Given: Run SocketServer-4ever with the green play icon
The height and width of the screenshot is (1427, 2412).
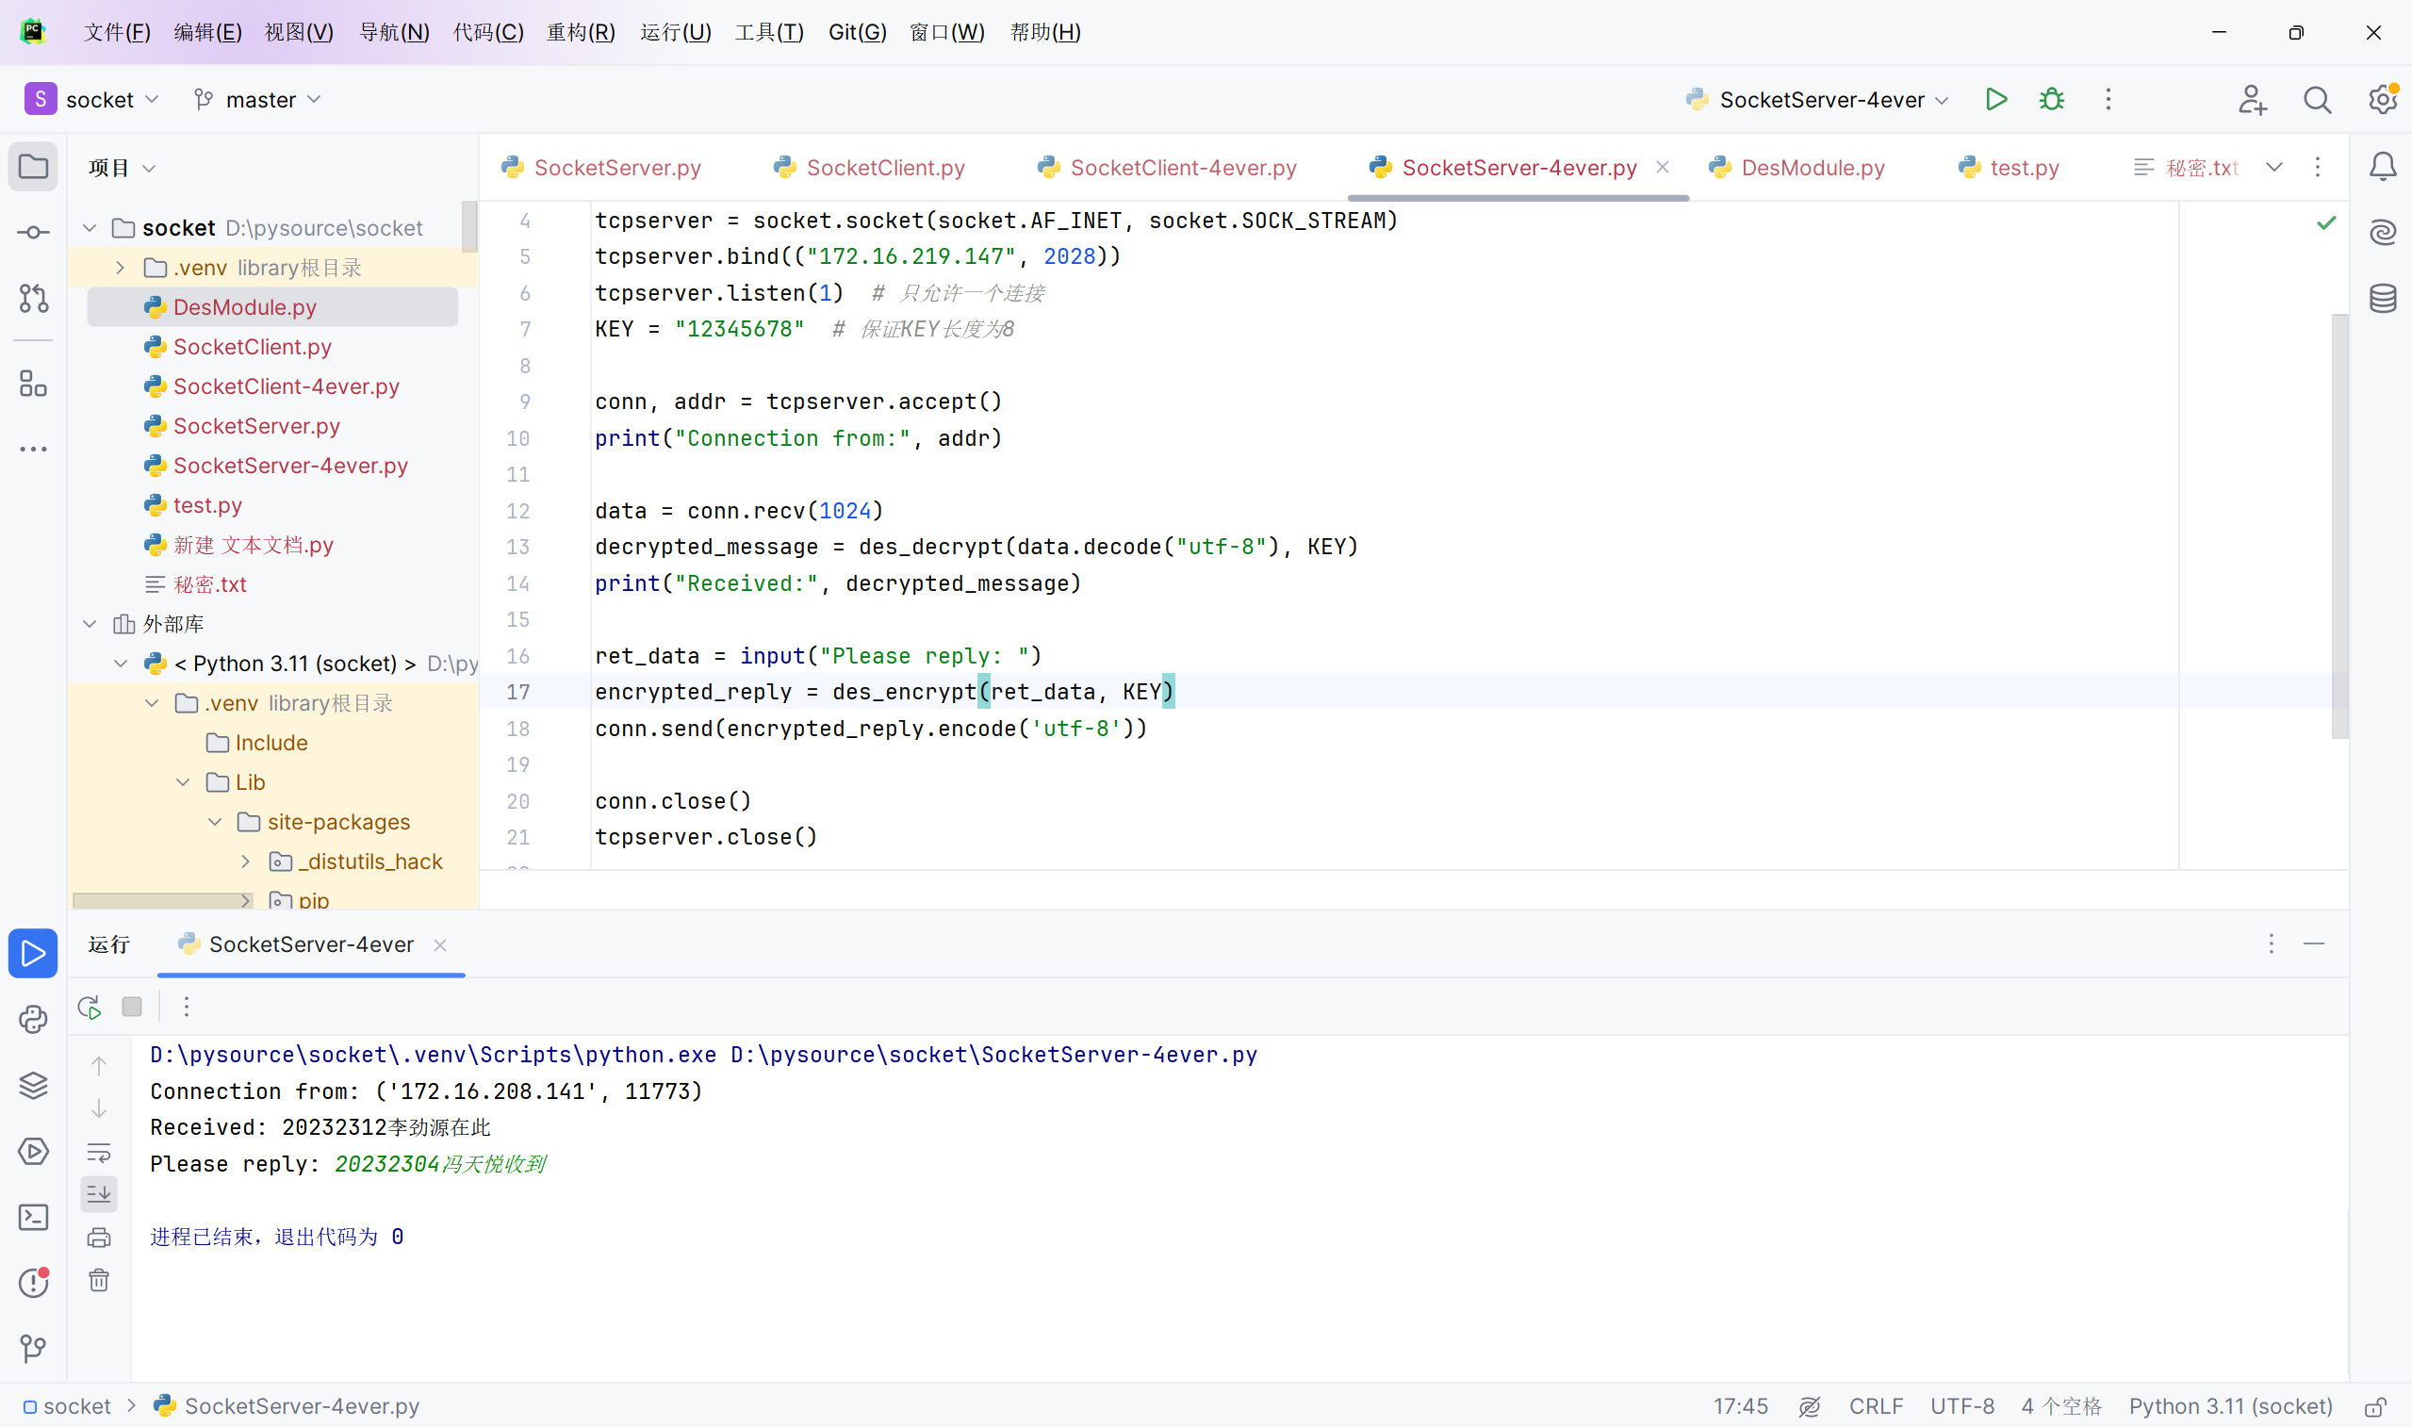Looking at the screenshot, I should [1995, 99].
